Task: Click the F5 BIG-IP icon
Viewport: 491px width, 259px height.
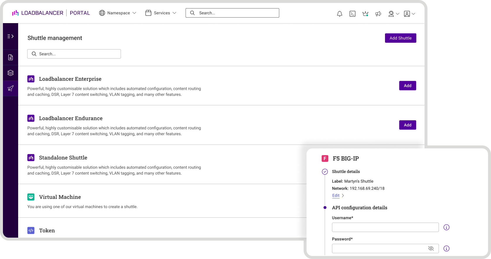Action: tap(325, 159)
